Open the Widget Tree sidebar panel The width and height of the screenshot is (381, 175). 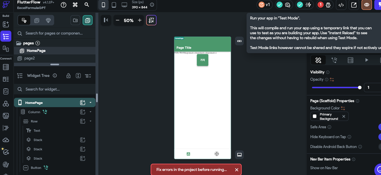click(x=6, y=36)
